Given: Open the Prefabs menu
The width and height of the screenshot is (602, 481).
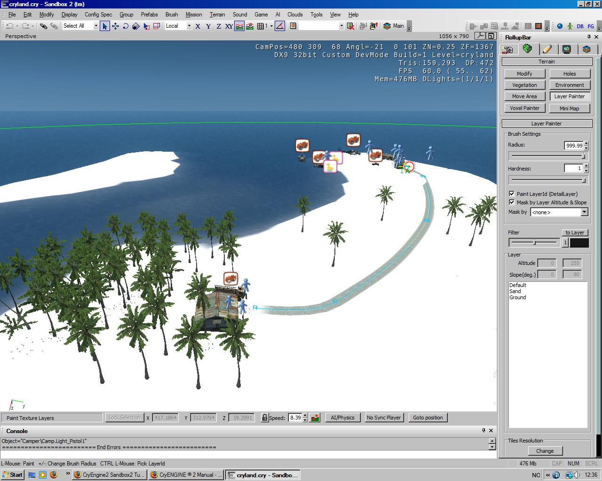Looking at the screenshot, I should click(x=149, y=15).
